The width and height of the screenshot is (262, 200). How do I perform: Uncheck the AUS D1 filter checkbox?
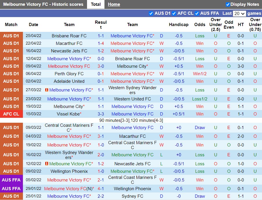pos(151,13)
